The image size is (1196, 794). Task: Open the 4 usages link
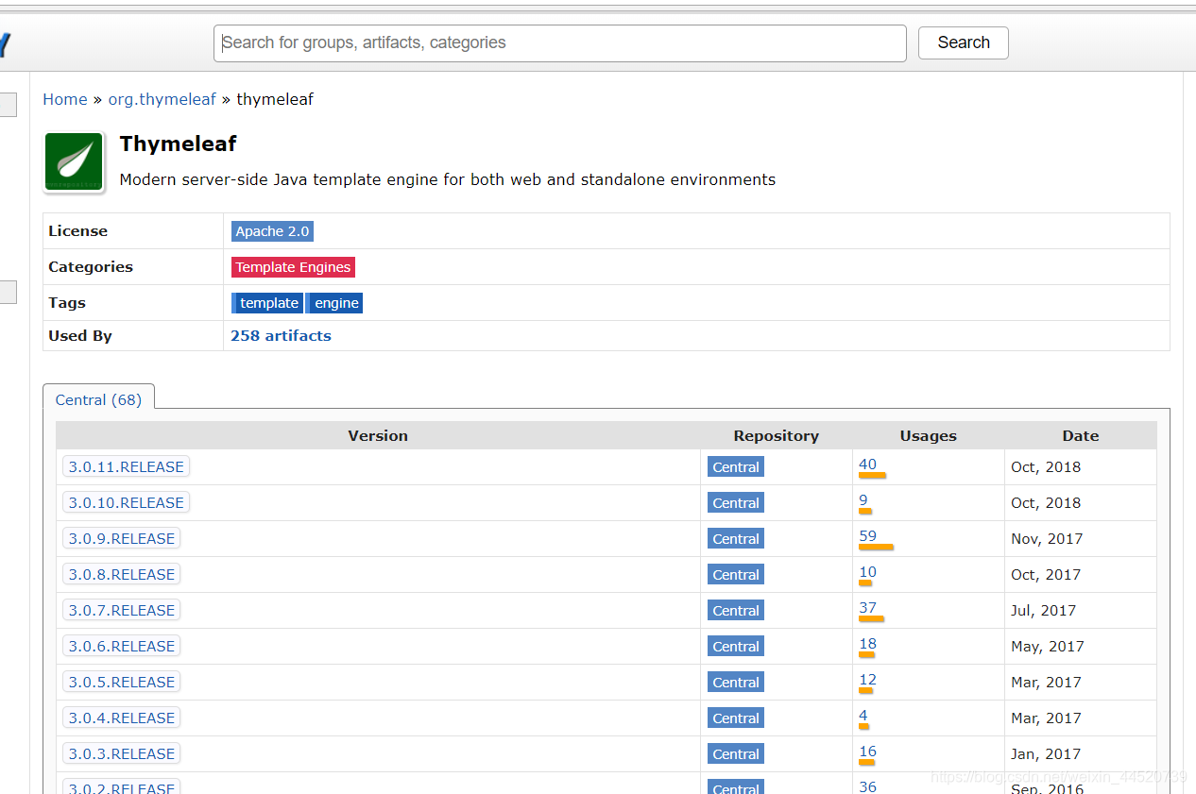[863, 716]
